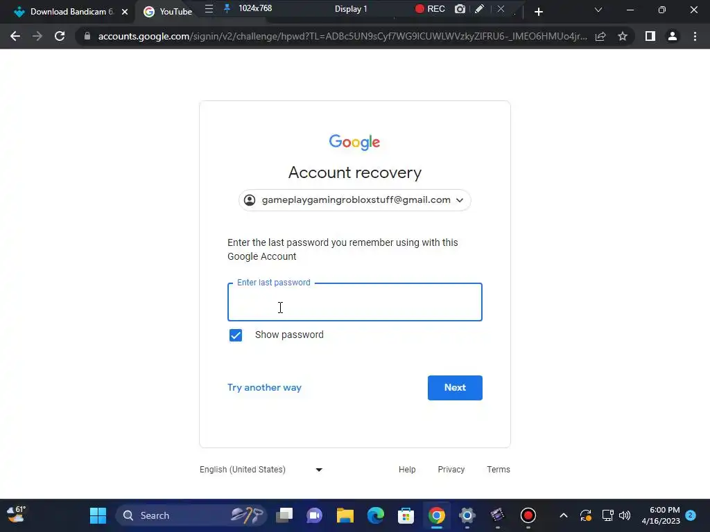Share this page via address bar icon
Image resolution: width=710 pixels, height=532 pixels.
click(x=600, y=36)
